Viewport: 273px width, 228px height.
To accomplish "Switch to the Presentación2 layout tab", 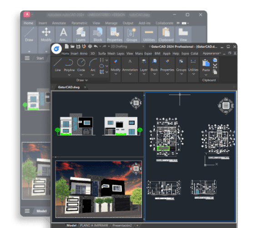I will click(122, 225).
